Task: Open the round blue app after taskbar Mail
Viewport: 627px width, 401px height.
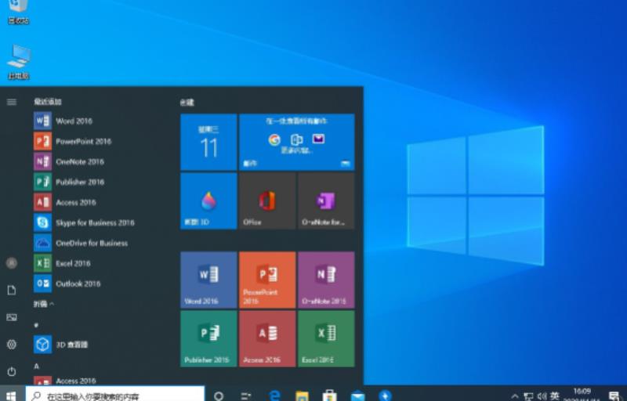Action: pos(385,396)
